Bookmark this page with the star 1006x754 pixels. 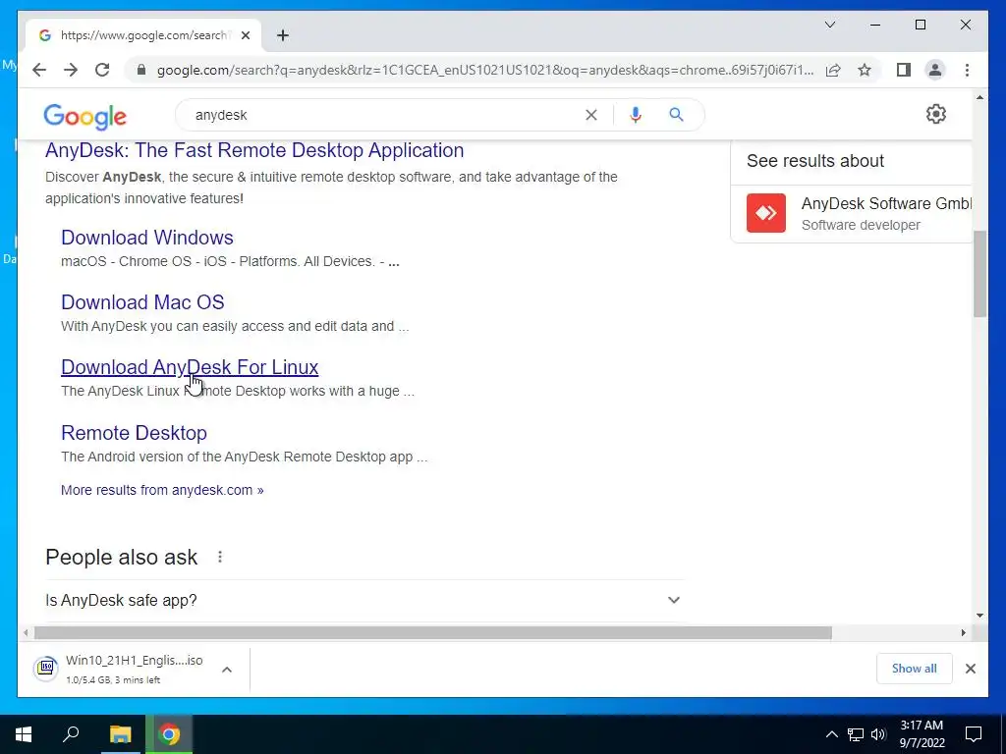pyautogui.click(x=865, y=70)
